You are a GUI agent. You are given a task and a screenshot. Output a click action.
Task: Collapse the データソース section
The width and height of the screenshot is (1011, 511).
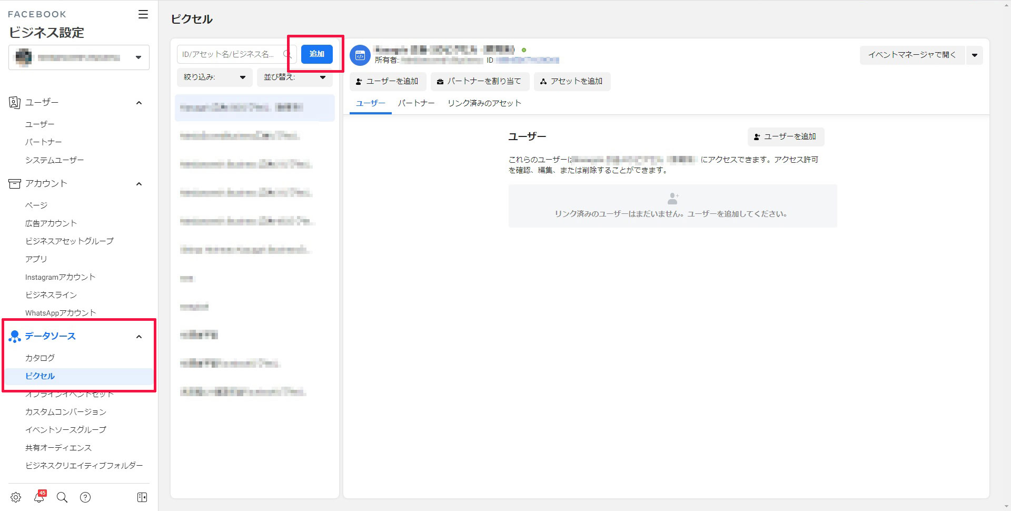139,337
